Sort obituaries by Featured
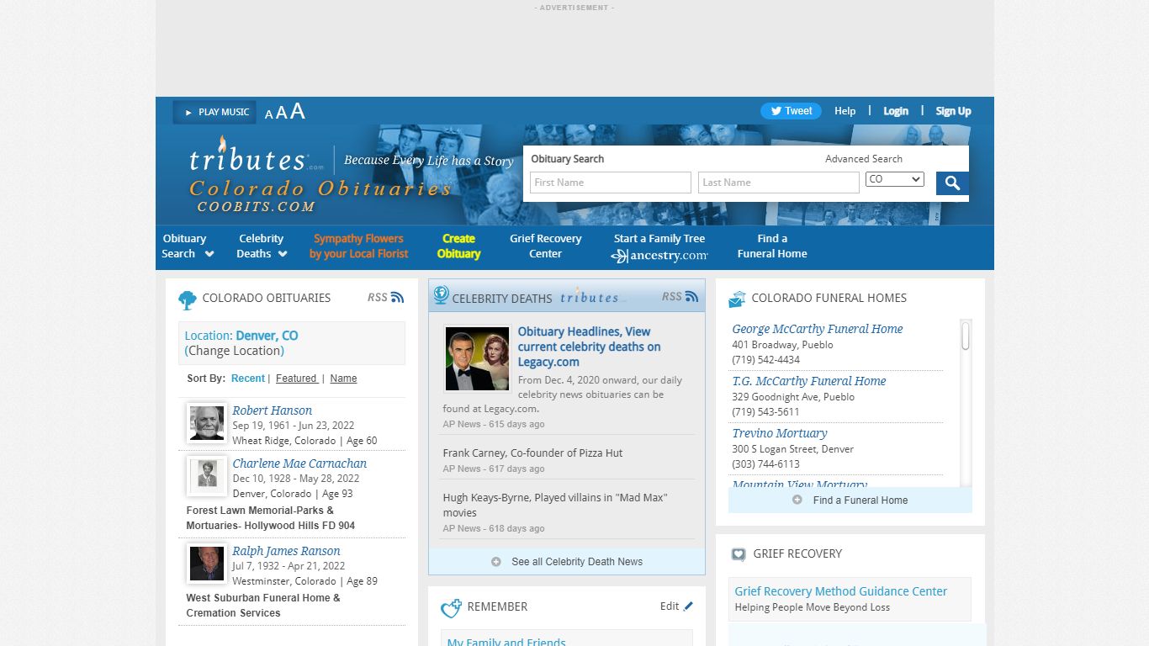This screenshot has width=1149, height=646. click(296, 379)
